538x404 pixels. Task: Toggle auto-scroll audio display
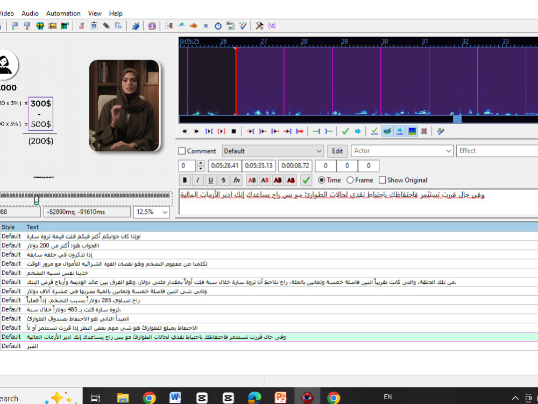400,131
